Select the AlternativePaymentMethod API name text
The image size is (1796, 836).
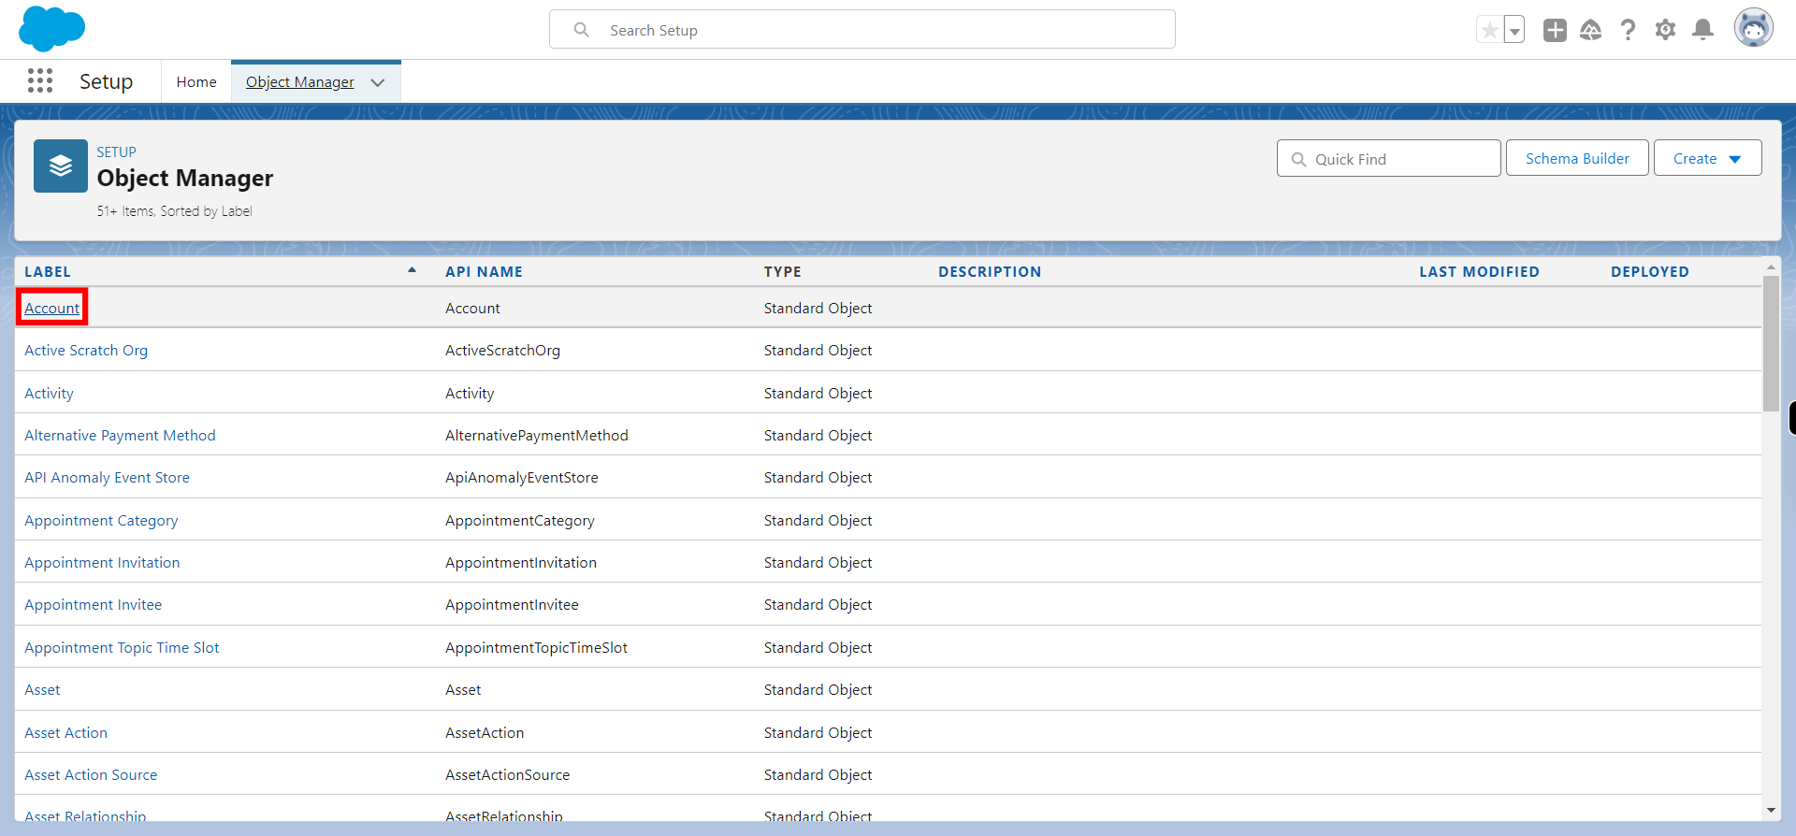coord(537,436)
